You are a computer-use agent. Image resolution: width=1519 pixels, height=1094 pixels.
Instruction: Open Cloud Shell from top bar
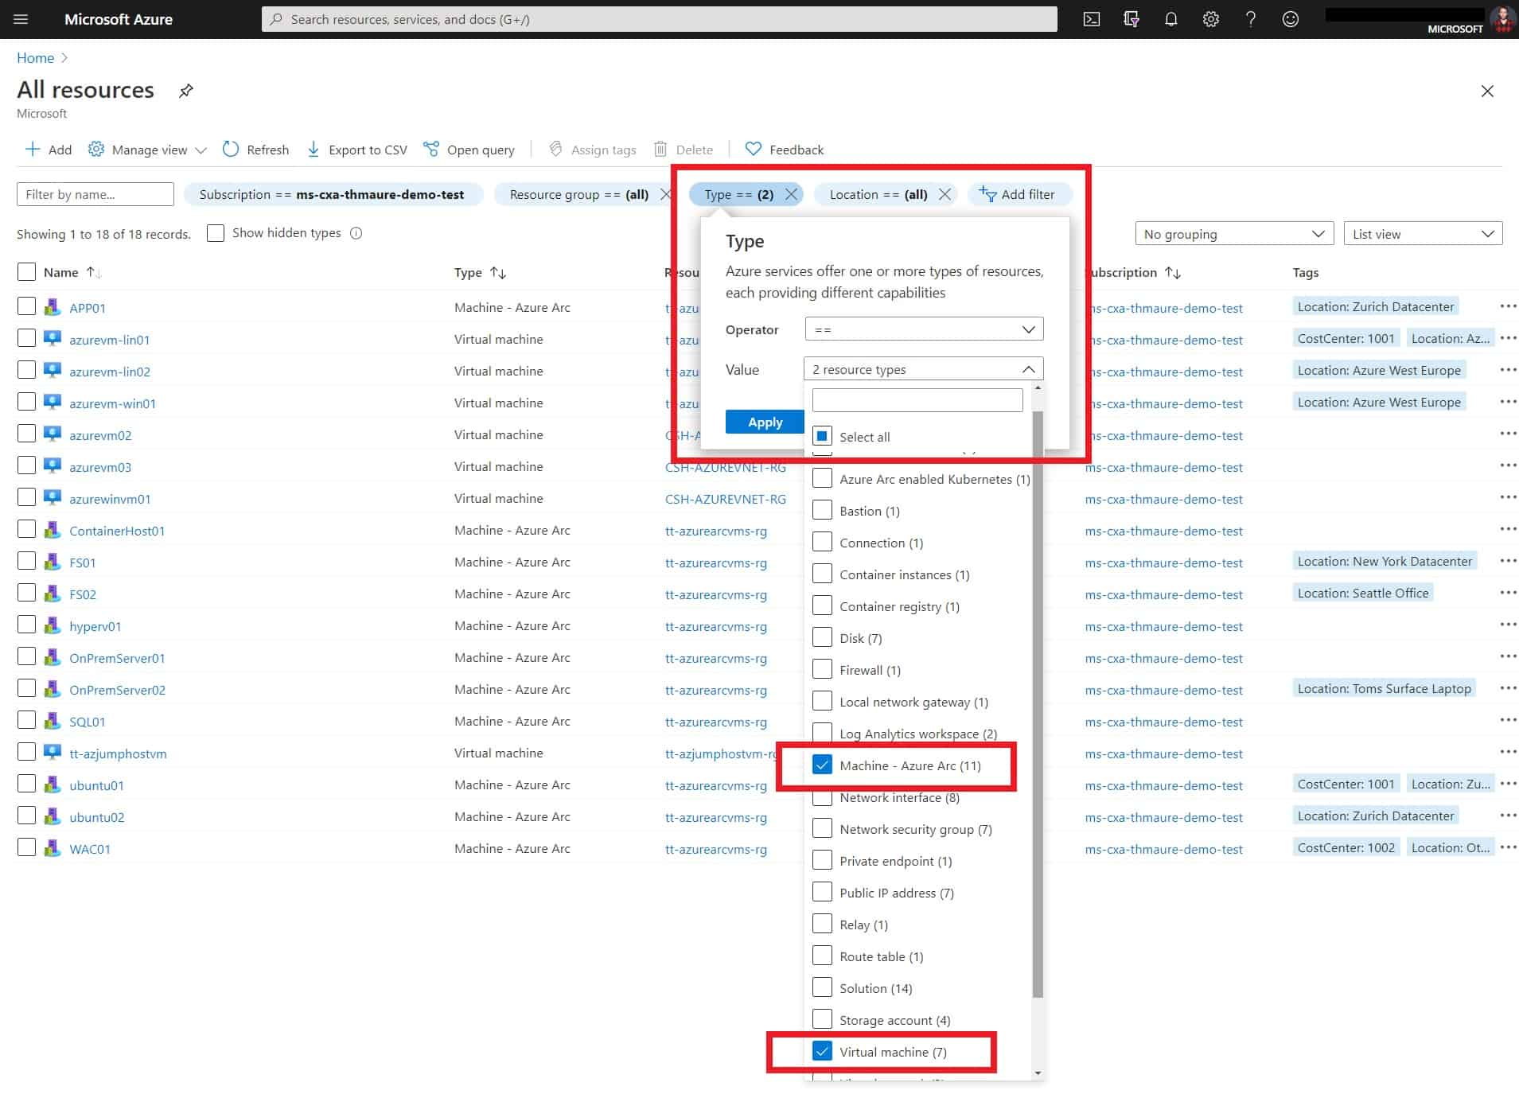[x=1092, y=19]
